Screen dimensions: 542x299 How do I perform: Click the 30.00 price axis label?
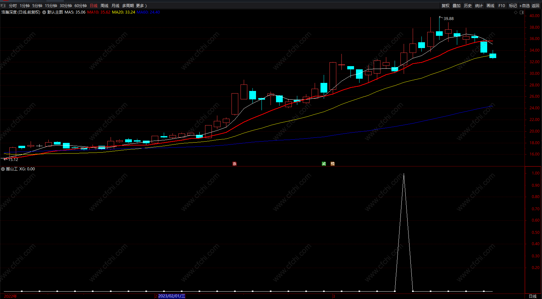coord(534,74)
